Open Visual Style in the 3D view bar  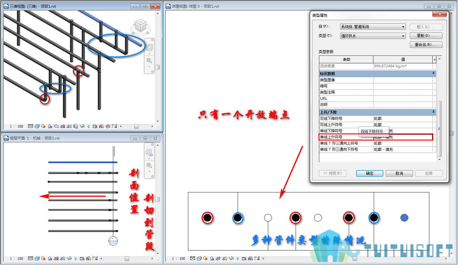coord(37,126)
